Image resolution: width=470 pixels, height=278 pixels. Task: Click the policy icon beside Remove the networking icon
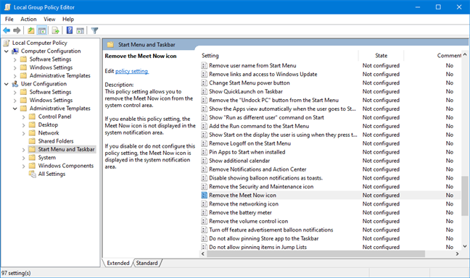[204, 203]
